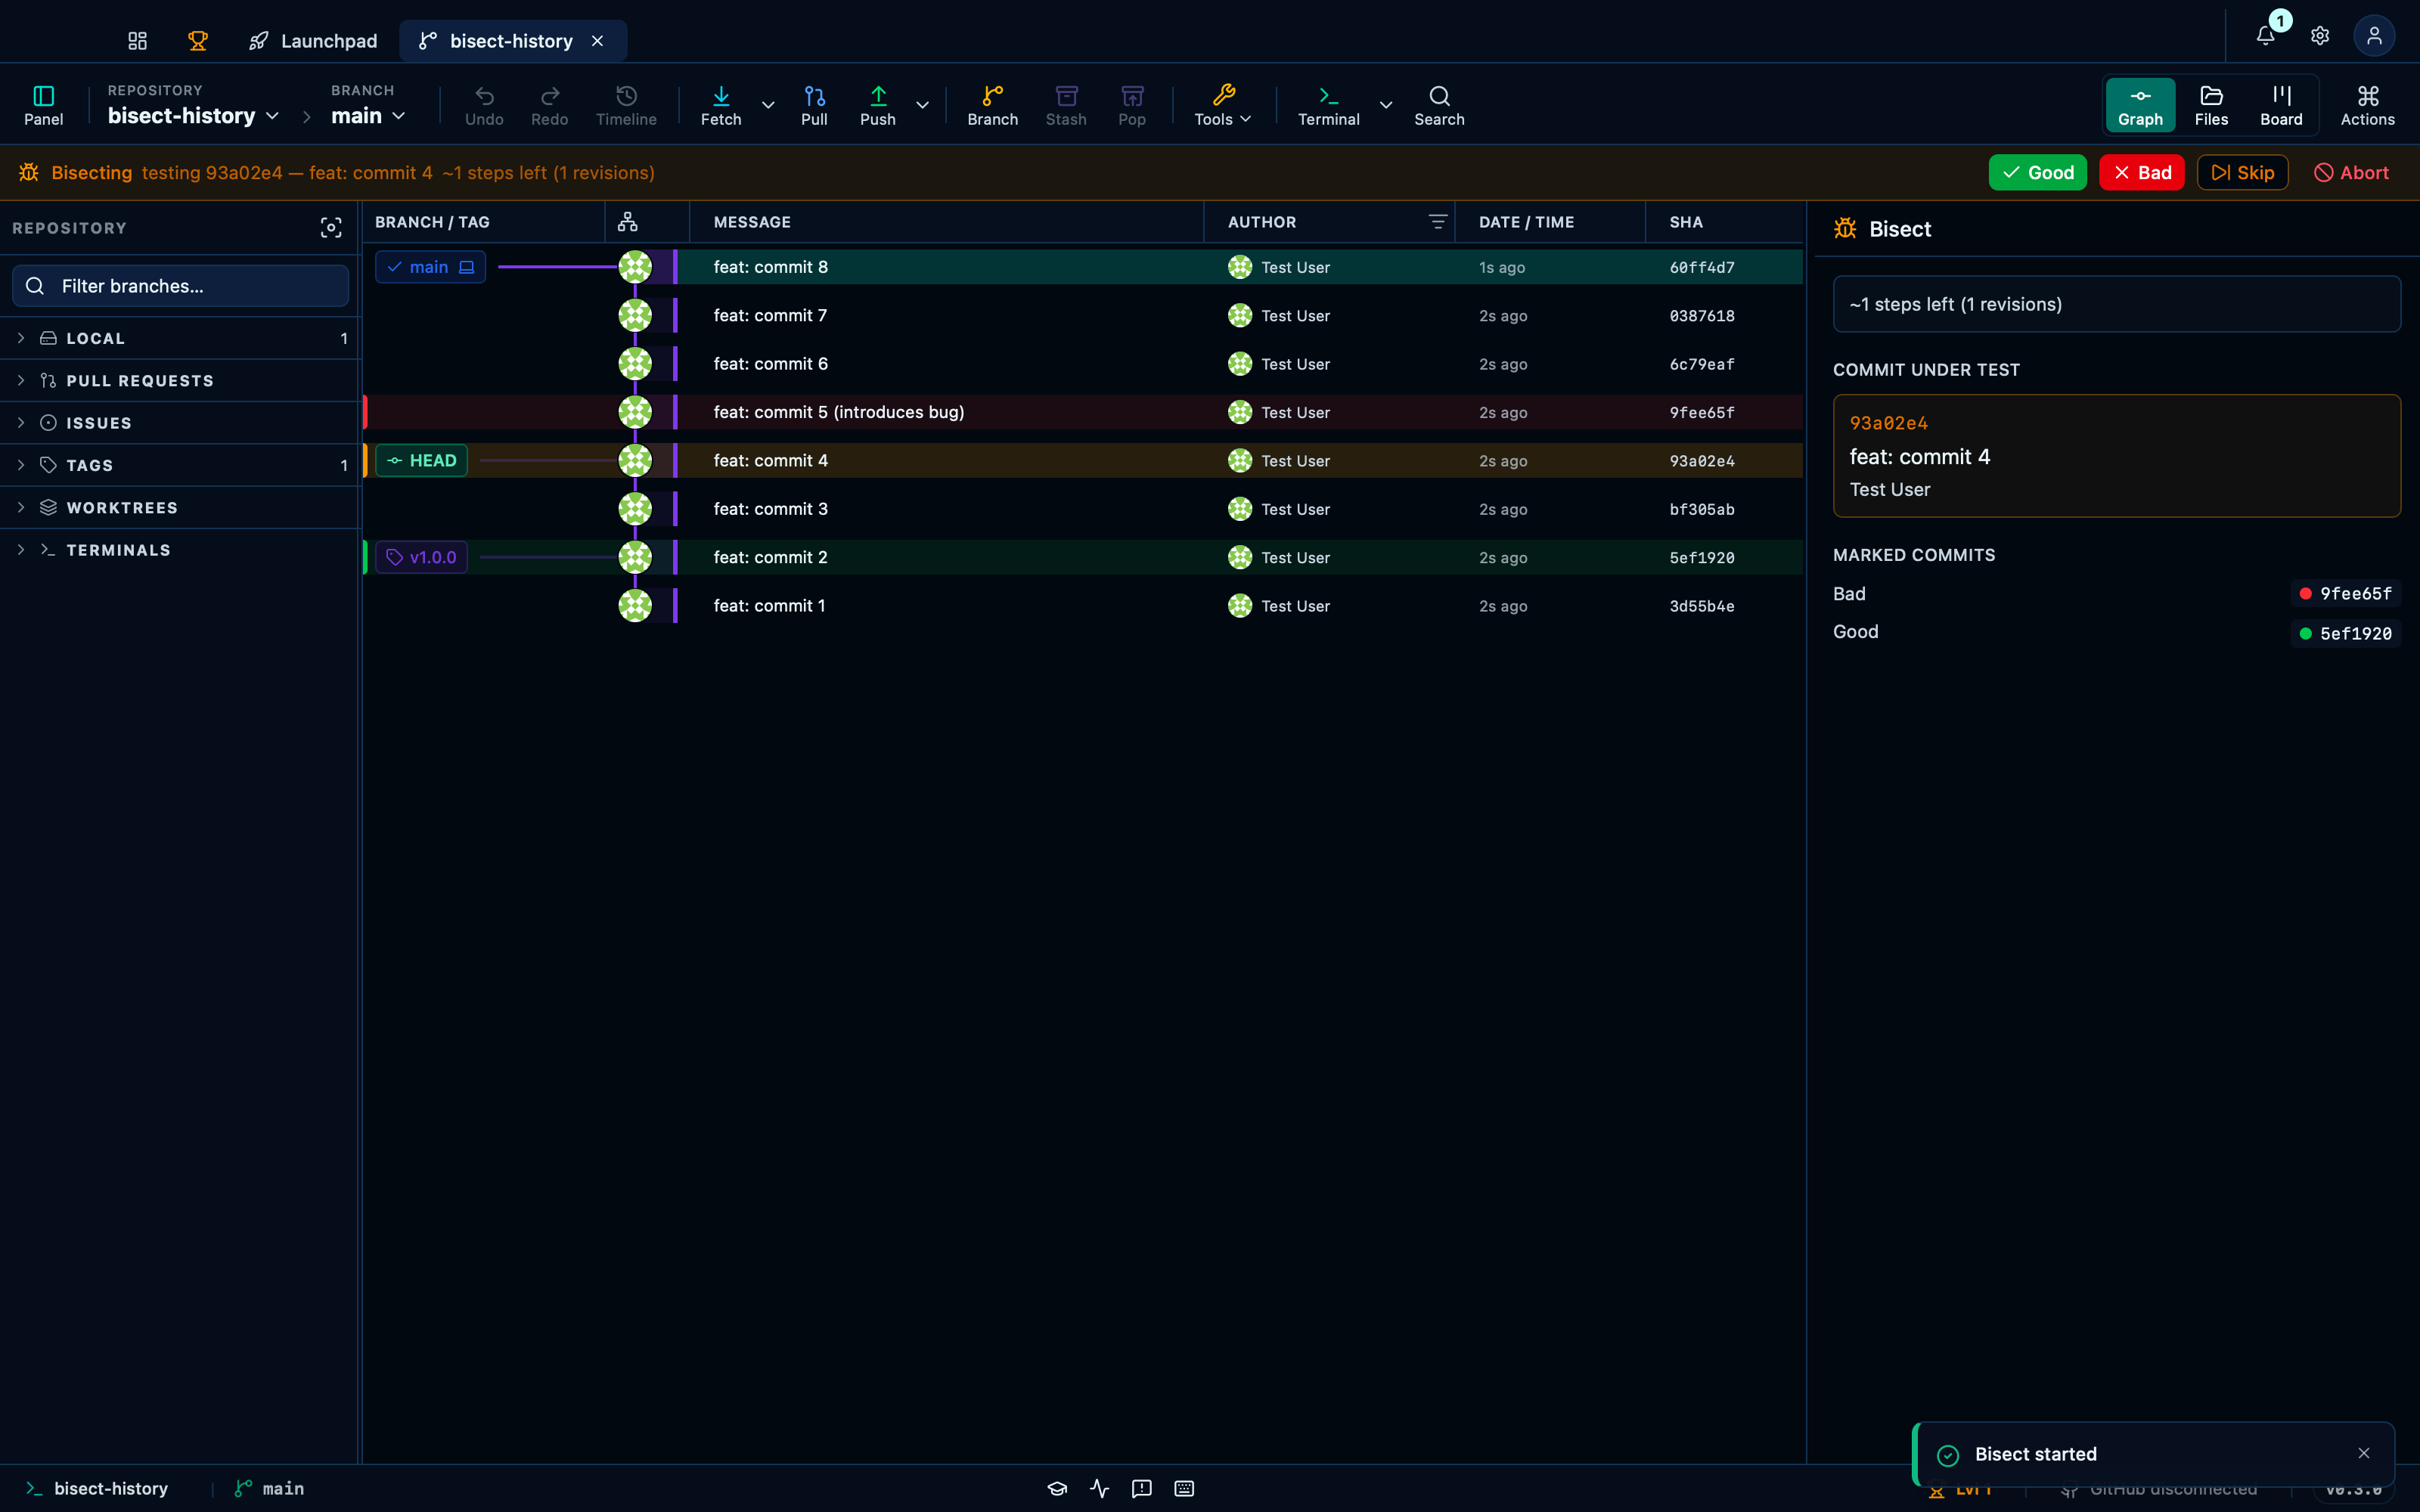2420x1512 pixels.
Task: Open the trophy achievements icon
Action: [198, 41]
